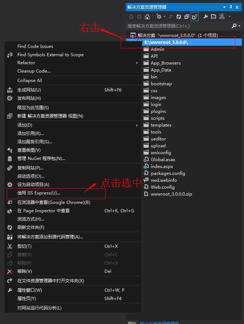244x324 pixels.
Task: Toggle Preview Selected Items toolbar button
Action: pyautogui.click(x=214, y=17)
